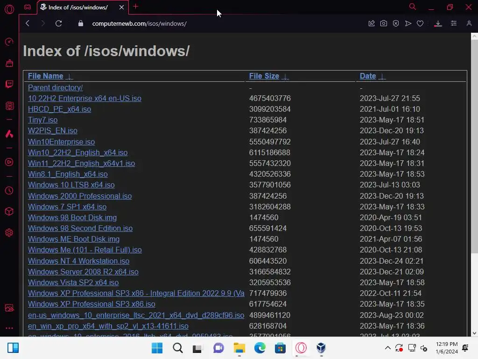This screenshot has height=359, width=478.
Task: Download Win10Enterprise.iso
Action: (x=61, y=142)
